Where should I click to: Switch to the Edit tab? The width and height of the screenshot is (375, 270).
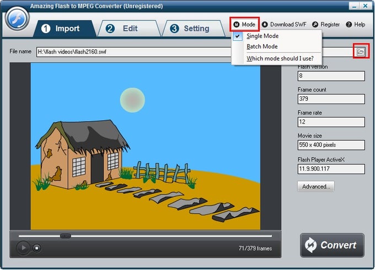click(129, 29)
